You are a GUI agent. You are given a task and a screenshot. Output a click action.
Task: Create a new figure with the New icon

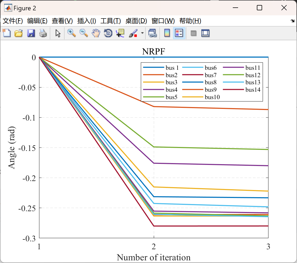pyautogui.click(x=6, y=33)
